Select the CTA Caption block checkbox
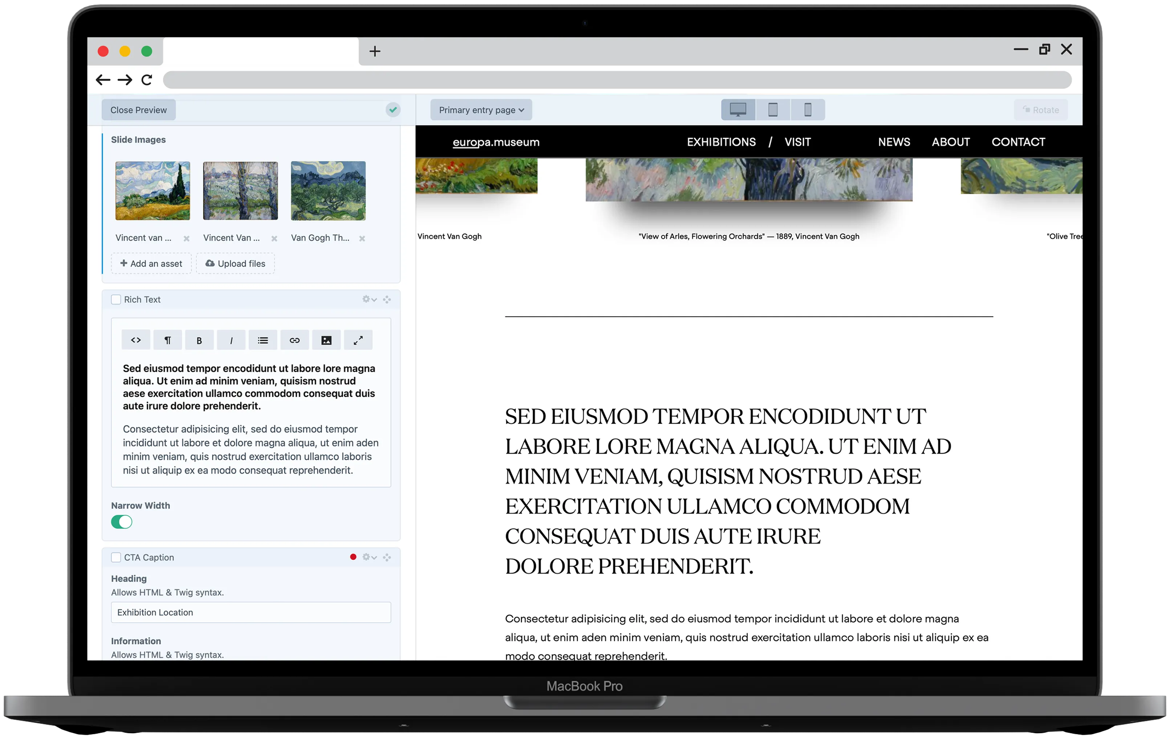1170x738 pixels. pos(116,557)
